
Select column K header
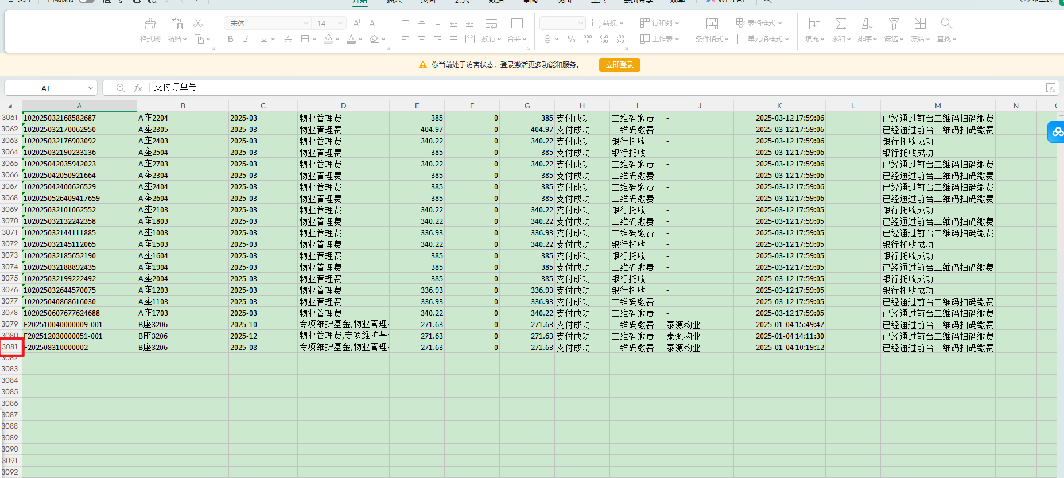pos(779,106)
